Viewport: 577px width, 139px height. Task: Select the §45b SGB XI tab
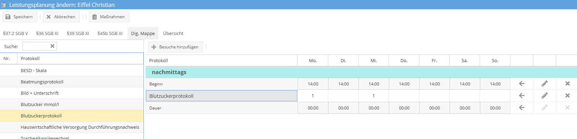click(110, 34)
